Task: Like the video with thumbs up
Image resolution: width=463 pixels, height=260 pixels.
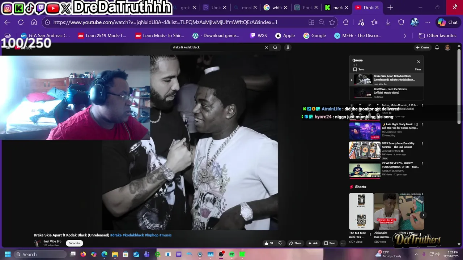Action: [x=269, y=243]
